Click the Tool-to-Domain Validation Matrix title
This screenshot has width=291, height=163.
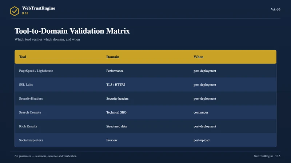[72, 31]
